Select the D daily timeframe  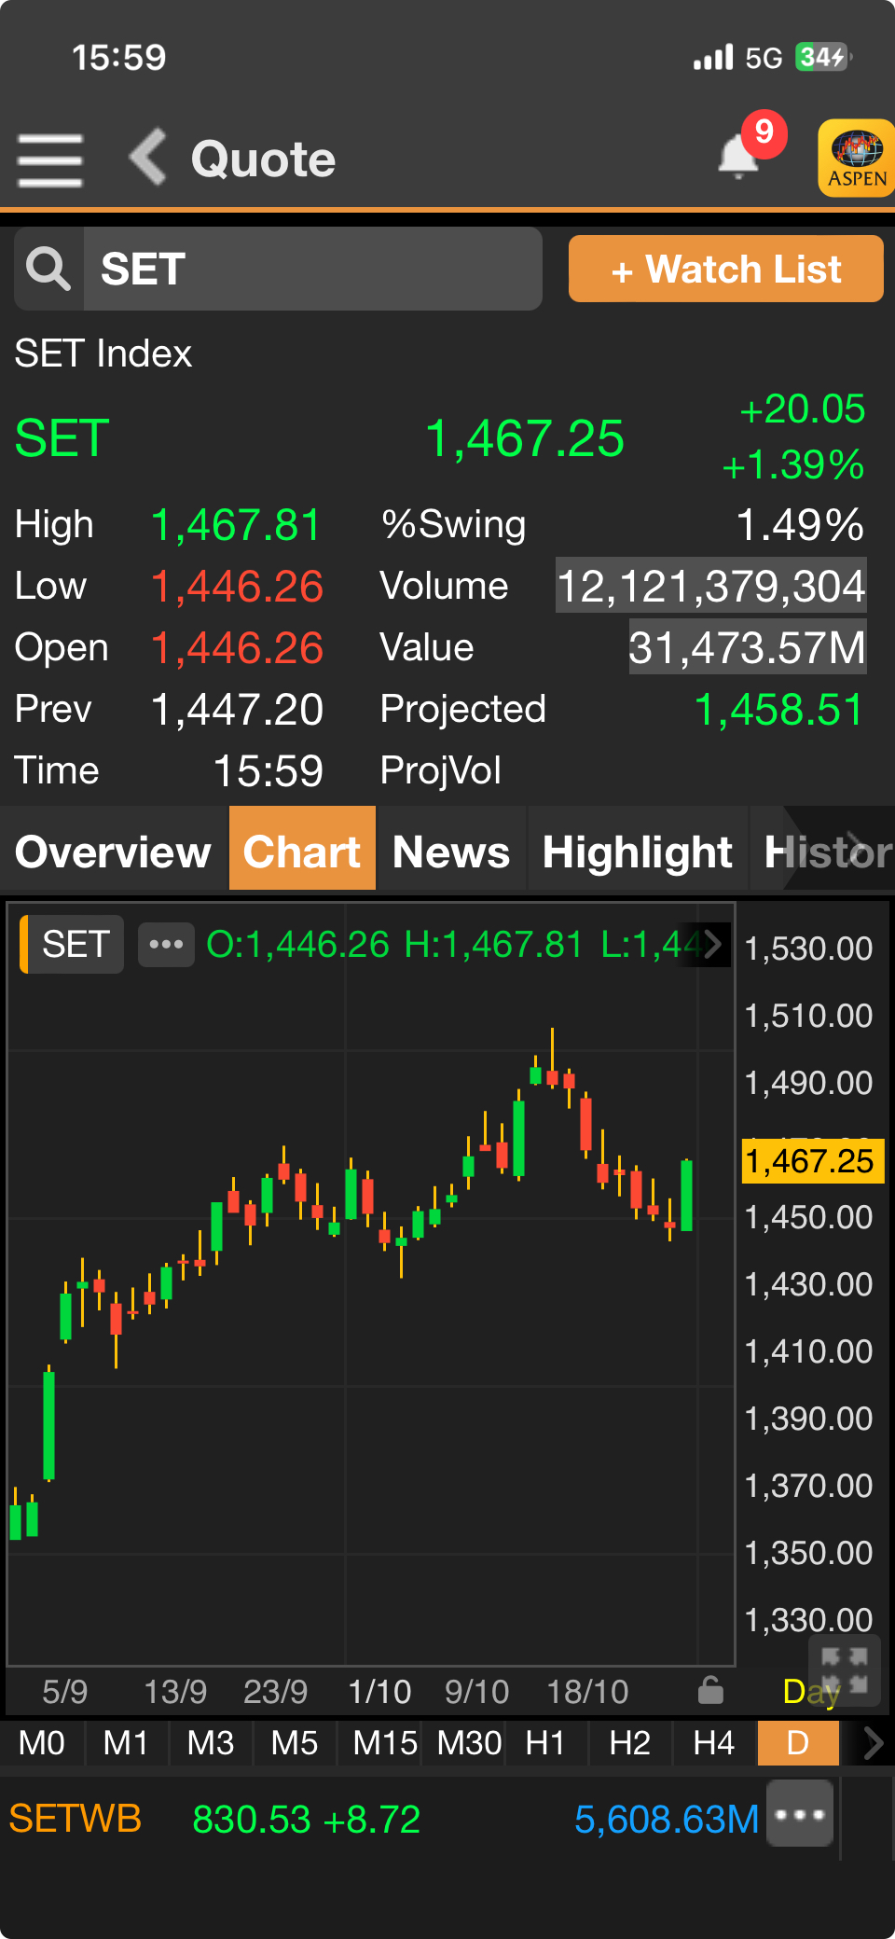(x=798, y=1742)
